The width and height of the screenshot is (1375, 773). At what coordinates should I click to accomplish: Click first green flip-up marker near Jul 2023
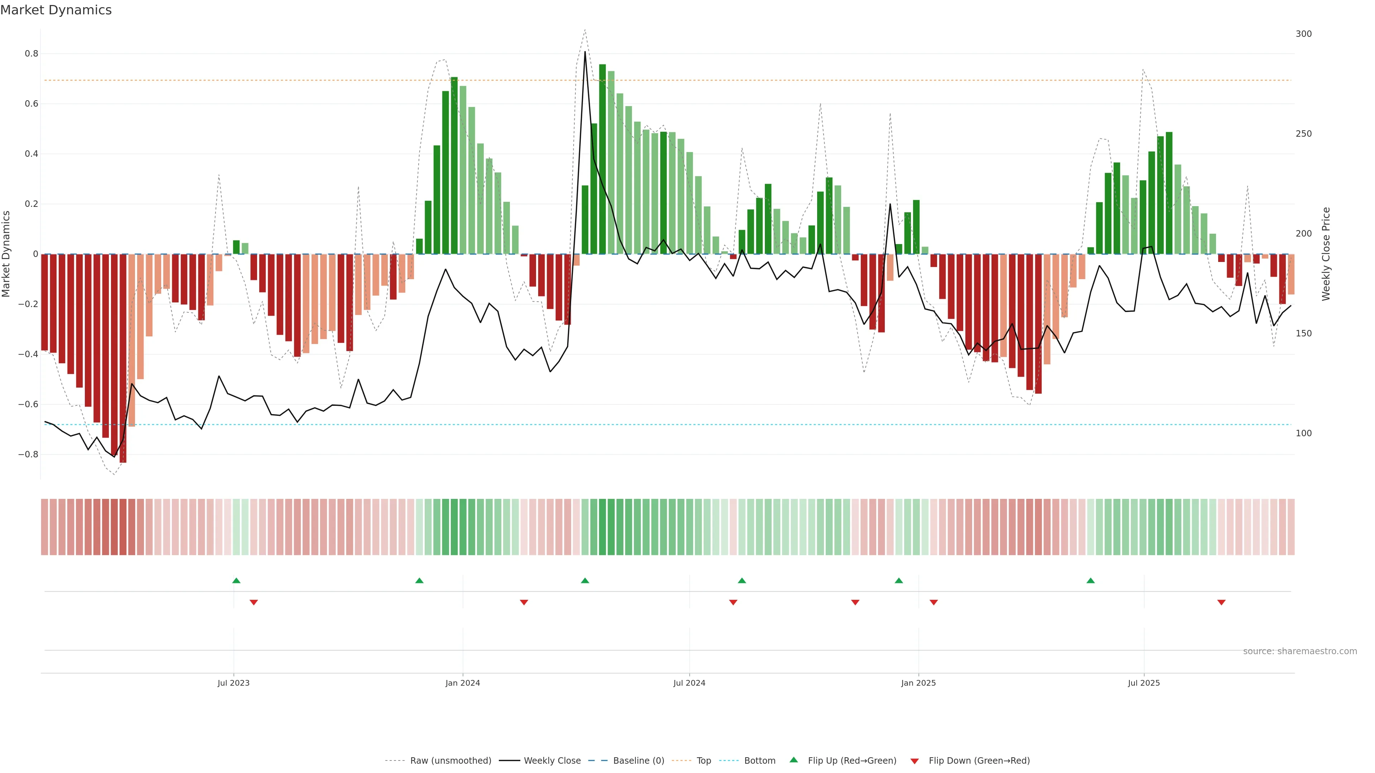pyautogui.click(x=236, y=580)
